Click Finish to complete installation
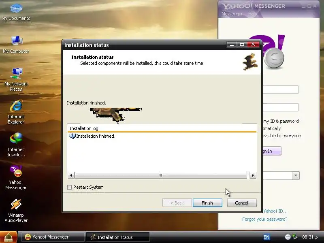Image resolution: width=324 pixels, height=243 pixels. point(207,203)
